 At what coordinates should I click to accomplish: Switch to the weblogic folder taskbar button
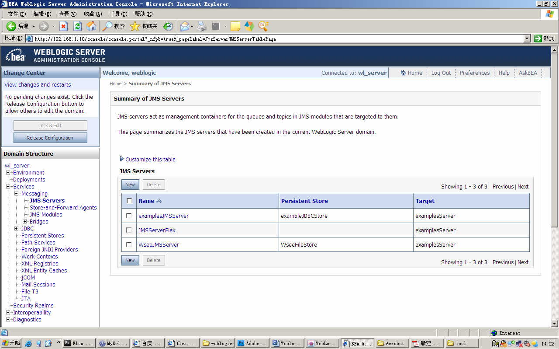218,343
